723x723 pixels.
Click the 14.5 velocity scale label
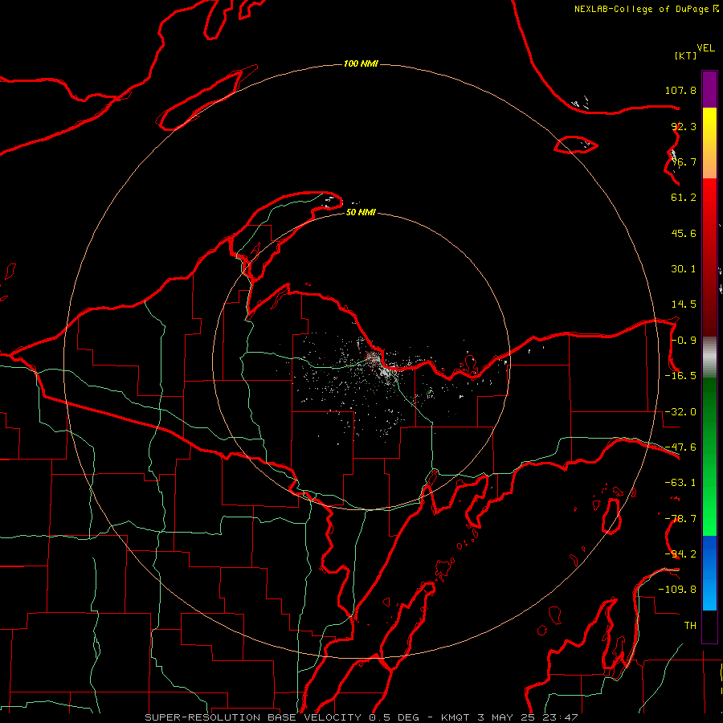click(684, 304)
